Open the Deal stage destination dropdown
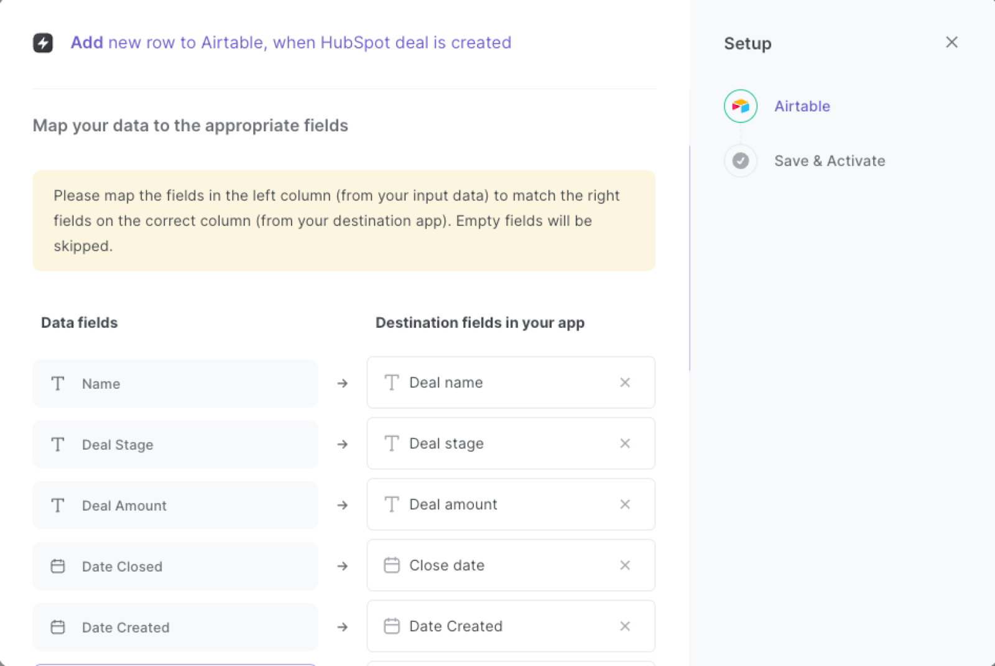The image size is (995, 666). 511,443
